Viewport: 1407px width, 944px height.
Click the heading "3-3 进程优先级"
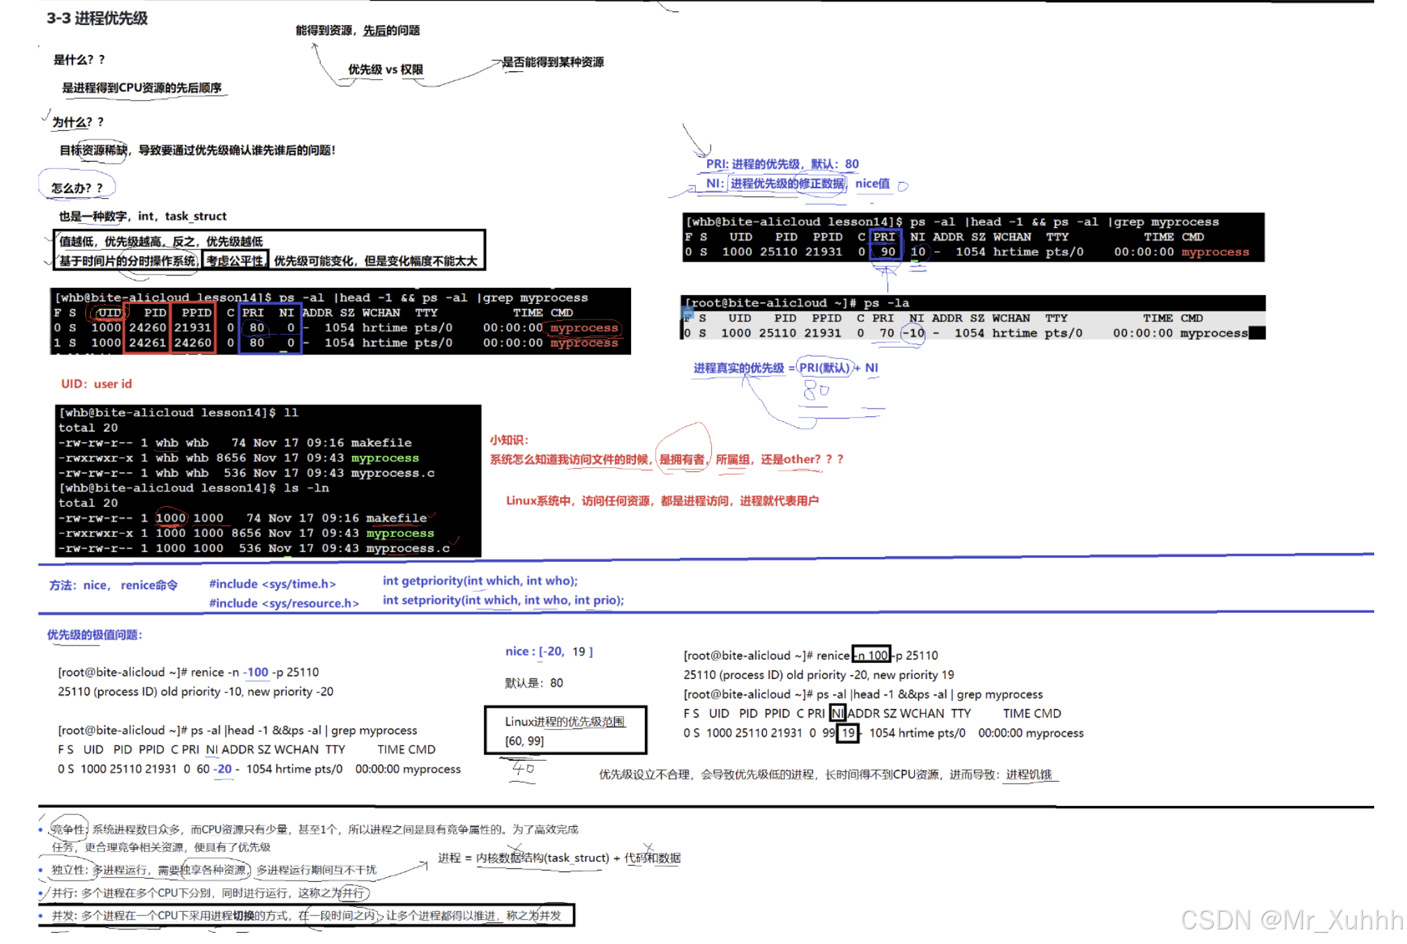(97, 18)
